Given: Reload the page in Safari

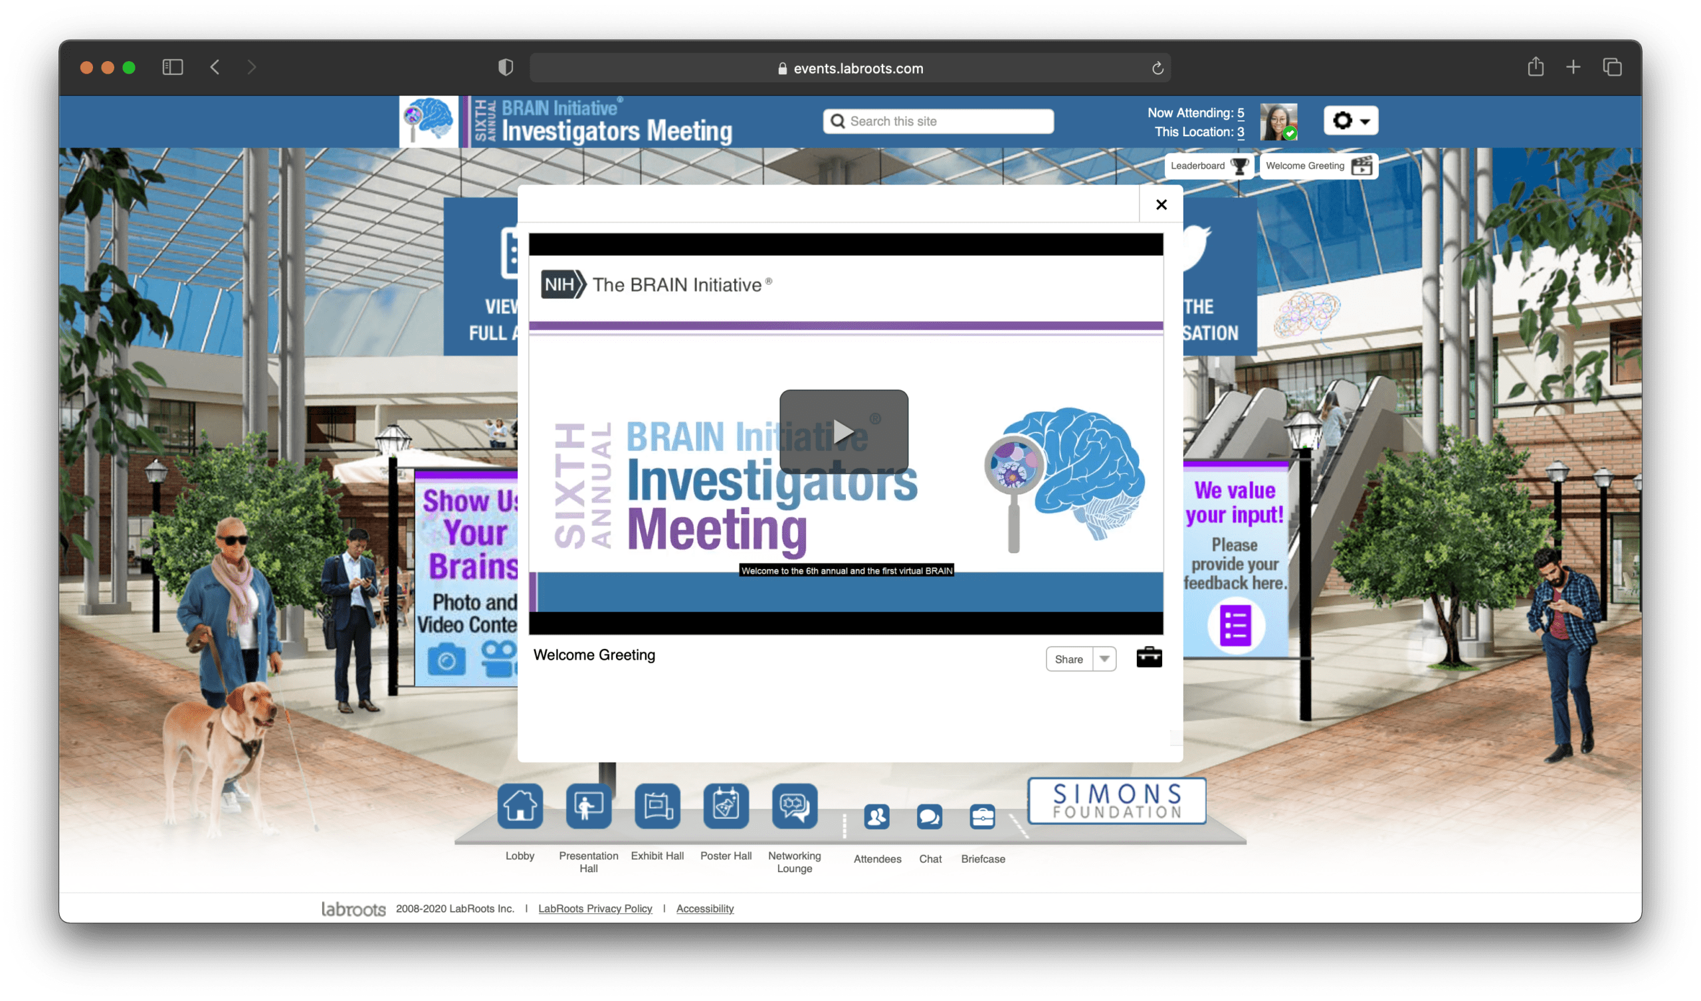Looking at the screenshot, I should pyautogui.click(x=1157, y=68).
